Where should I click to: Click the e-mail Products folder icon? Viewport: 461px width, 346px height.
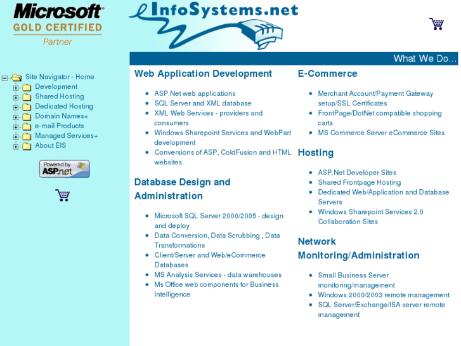27,126
